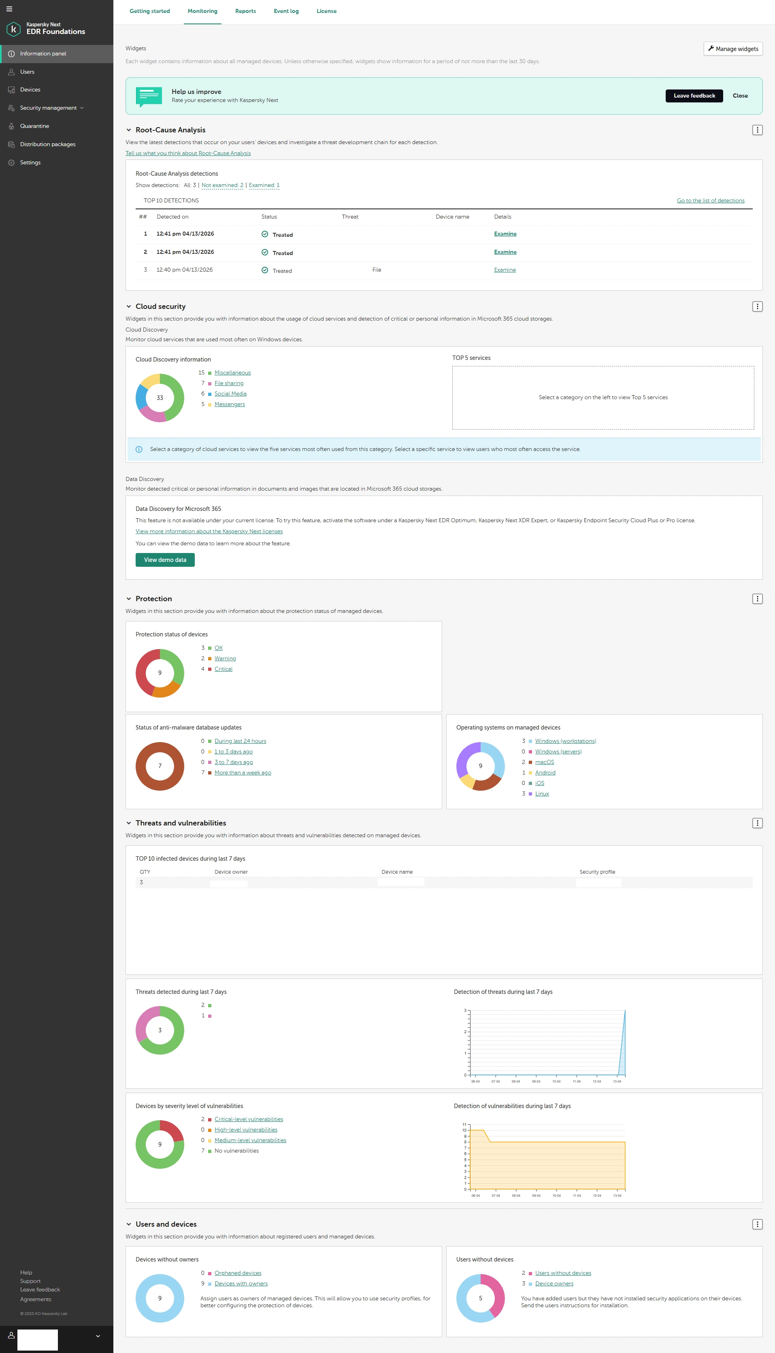Expand the Security management submenu chevron
This screenshot has width=775, height=1353.
[x=82, y=108]
